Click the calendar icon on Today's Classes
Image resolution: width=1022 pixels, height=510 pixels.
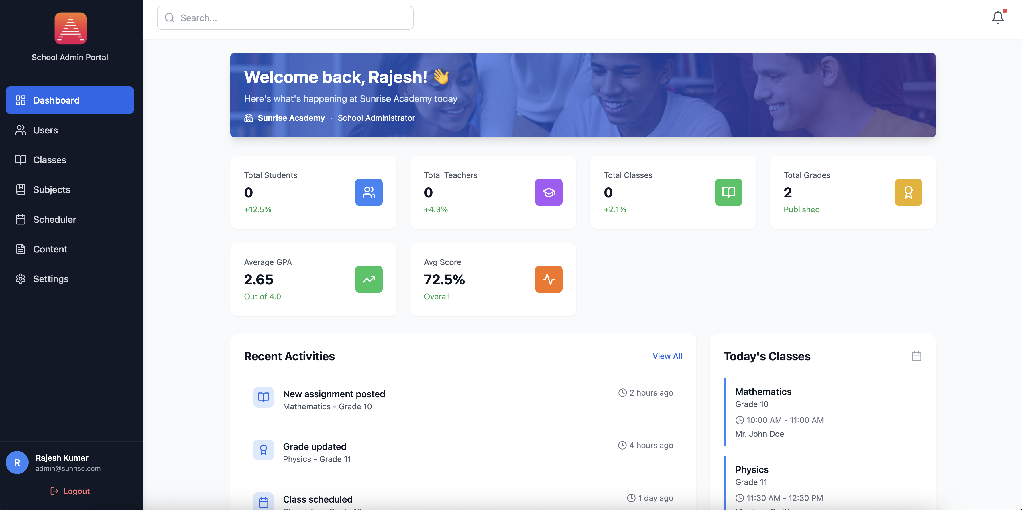pyautogui.click(x=917, y=356)
